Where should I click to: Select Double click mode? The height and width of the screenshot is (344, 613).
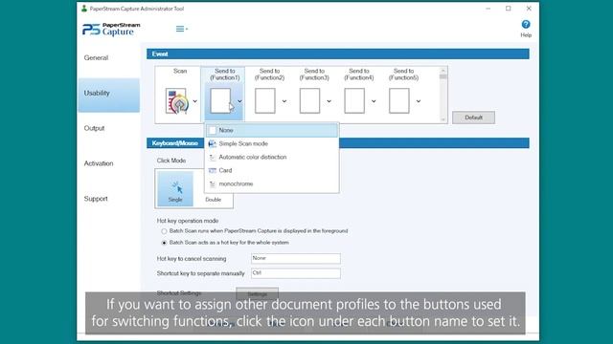[213, 200]
